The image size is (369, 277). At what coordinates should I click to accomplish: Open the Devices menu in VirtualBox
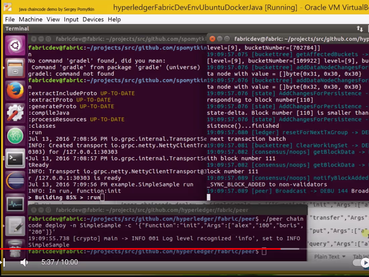click(93, 19)
